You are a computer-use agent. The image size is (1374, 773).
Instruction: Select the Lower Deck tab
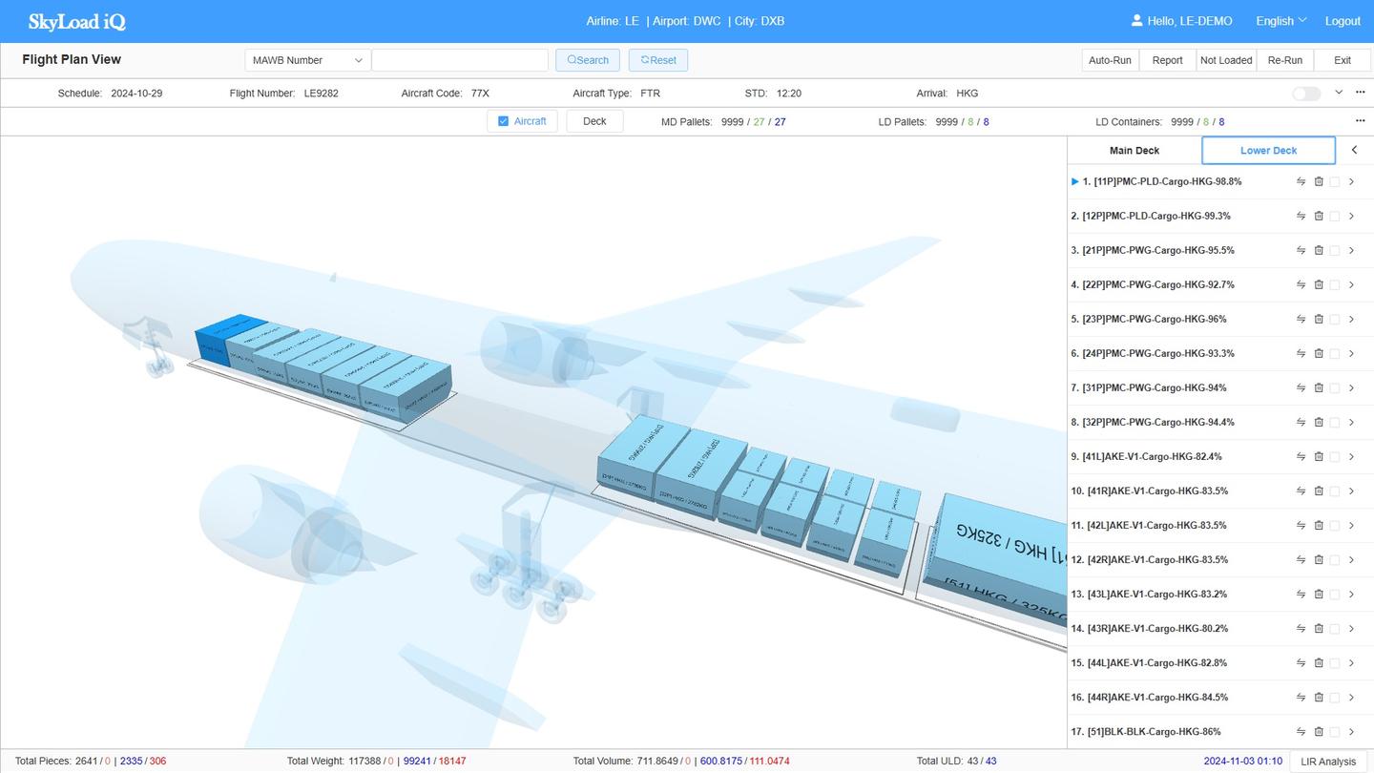pos(1268,150)
